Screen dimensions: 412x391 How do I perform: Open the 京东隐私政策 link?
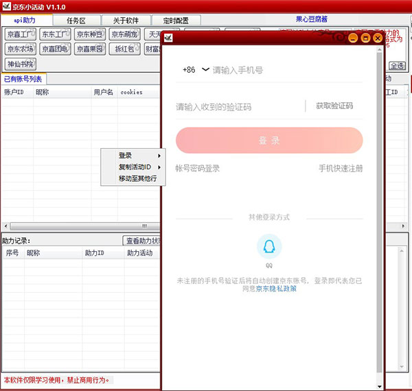[x=276, y=289]
